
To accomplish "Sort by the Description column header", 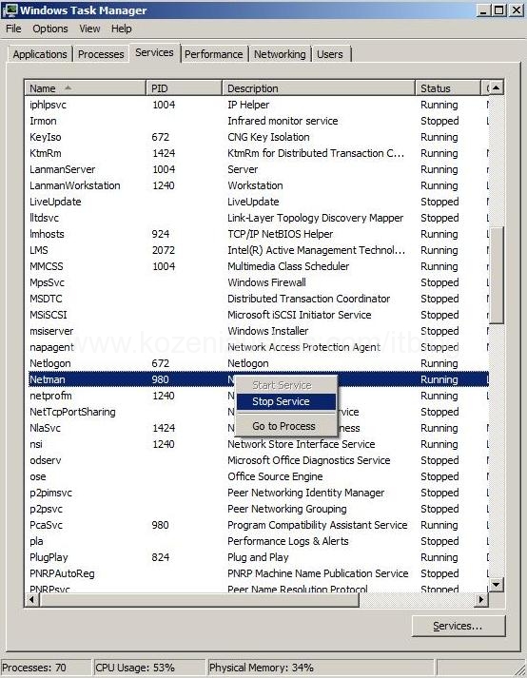I will [319, 88].
